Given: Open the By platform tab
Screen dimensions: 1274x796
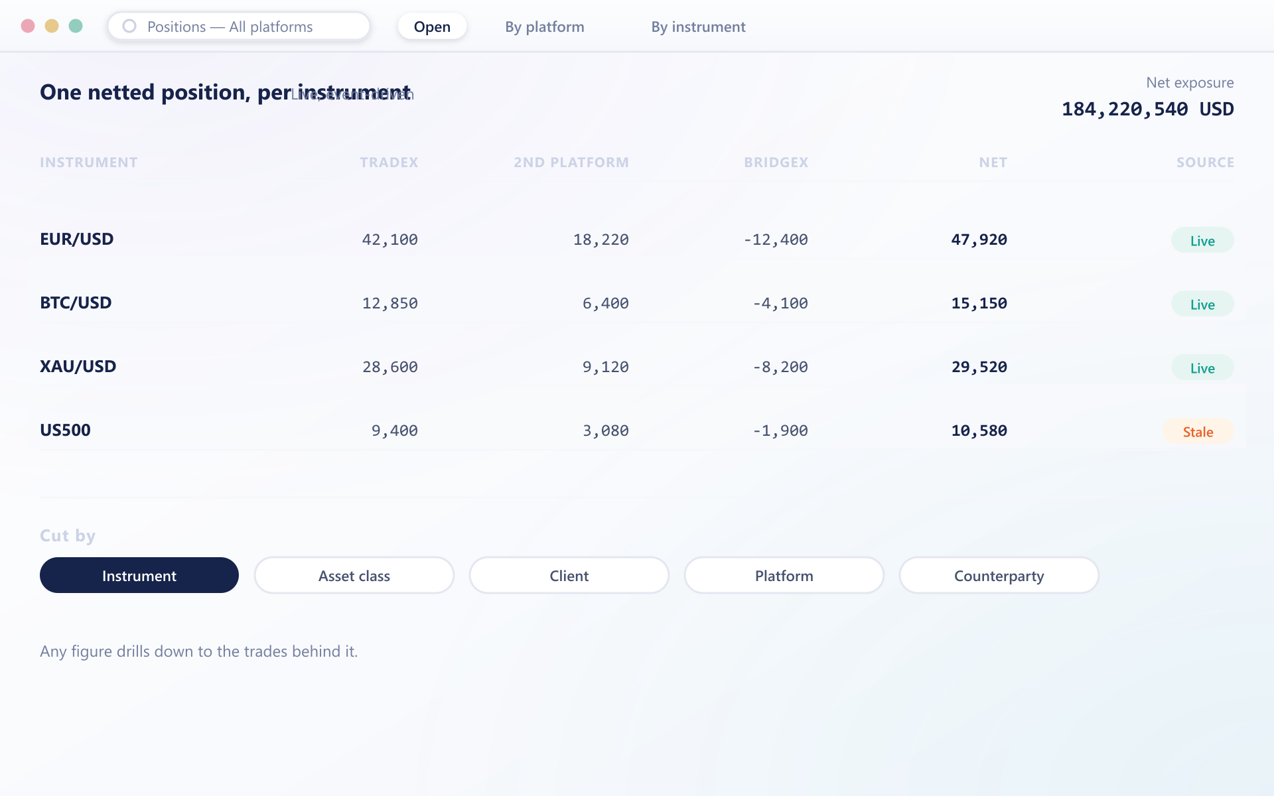Looking at the screenshot, I should [545, 27].
